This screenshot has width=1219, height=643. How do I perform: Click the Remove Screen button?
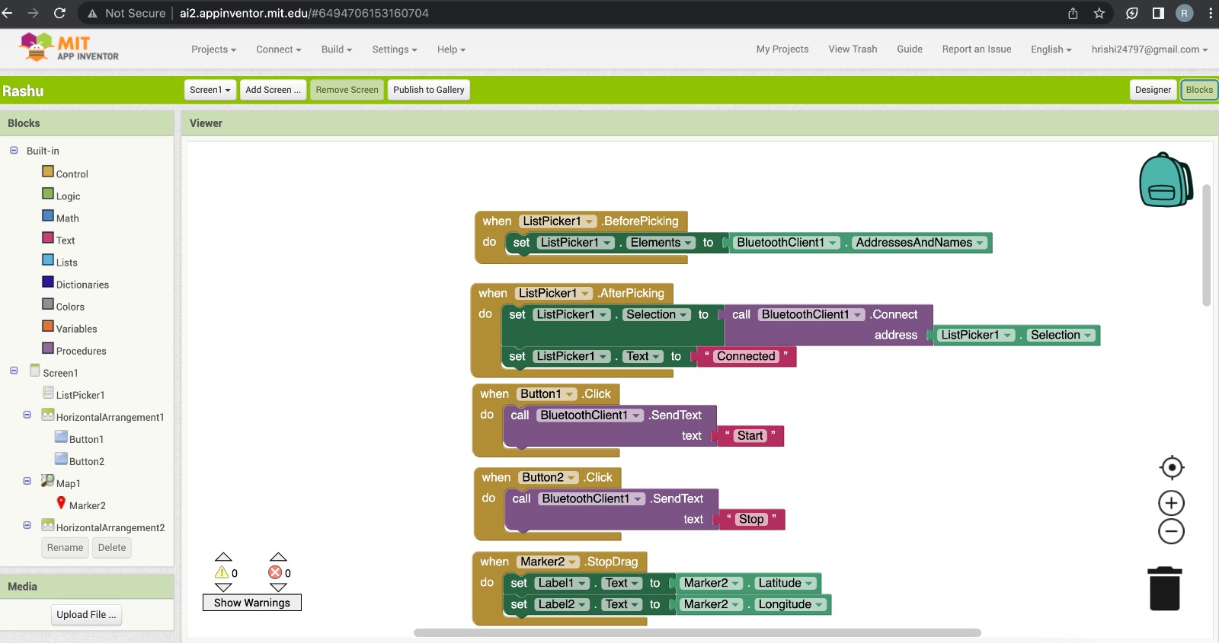click(x=347, y=90)
